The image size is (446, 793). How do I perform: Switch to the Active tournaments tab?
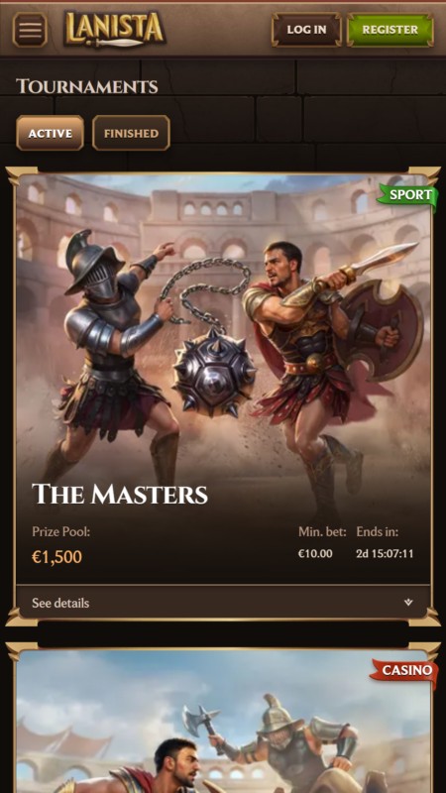tap(51, 133)
